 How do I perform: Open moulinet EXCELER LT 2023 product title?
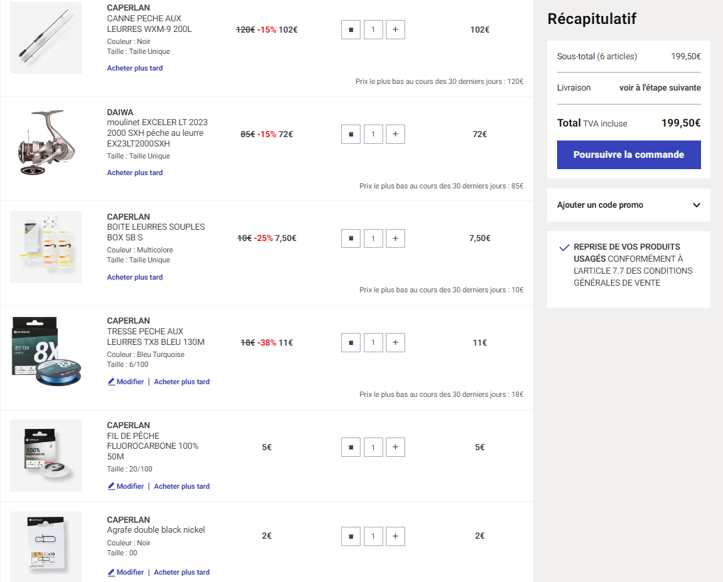pos(157,133)
